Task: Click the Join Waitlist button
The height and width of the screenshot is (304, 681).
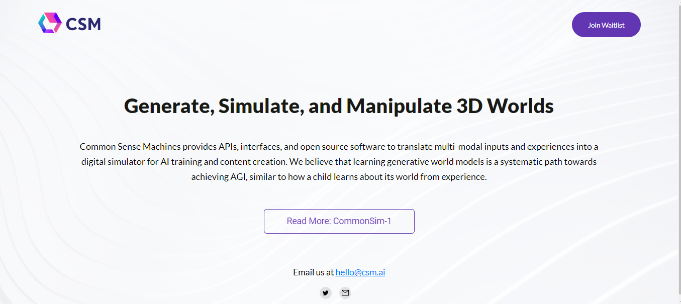Action: [x=606, y=25]
